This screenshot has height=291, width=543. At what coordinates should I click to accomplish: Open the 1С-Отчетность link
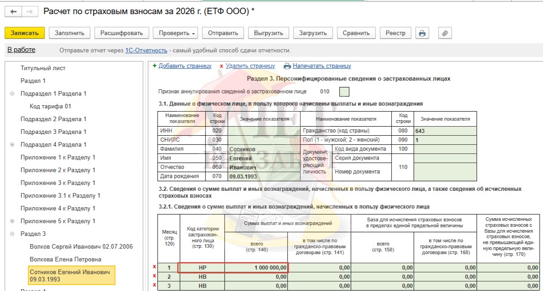click(146, 51)
